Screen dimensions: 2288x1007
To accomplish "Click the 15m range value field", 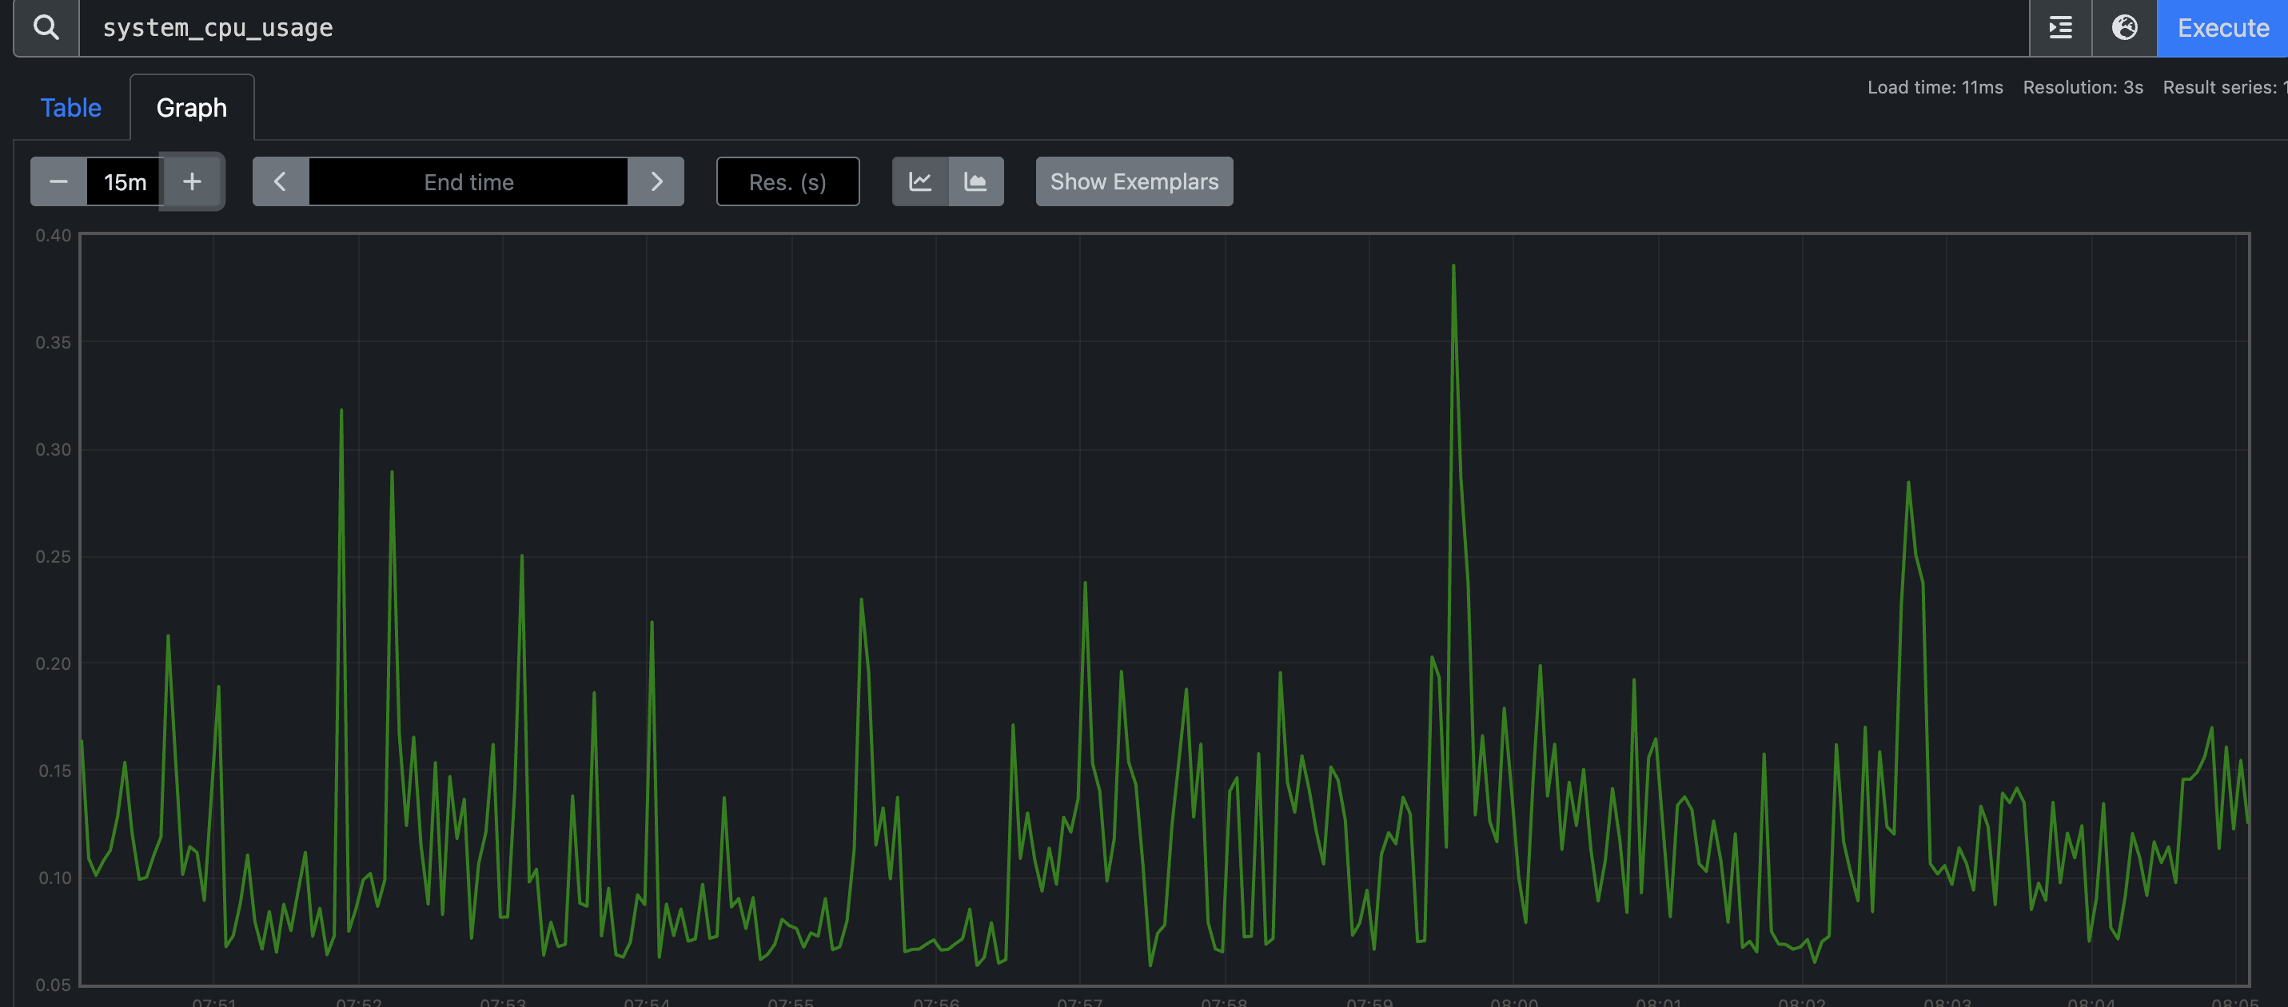I will pos(125,182).
